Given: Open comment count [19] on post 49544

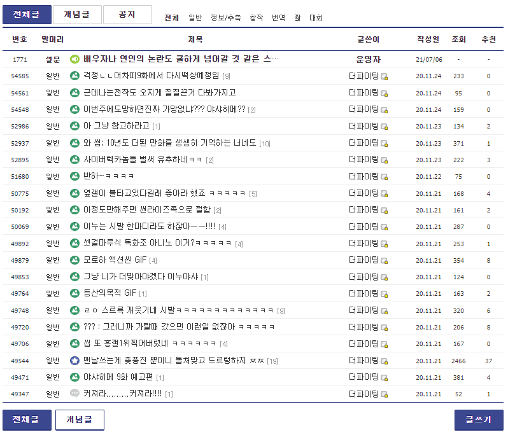Looking at the screenshot, I should [272, 361].
